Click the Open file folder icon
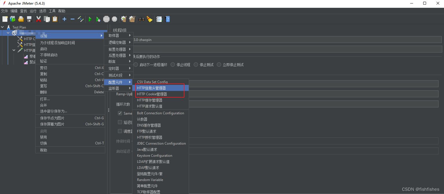Screen dimensions: 444x194 21,19
